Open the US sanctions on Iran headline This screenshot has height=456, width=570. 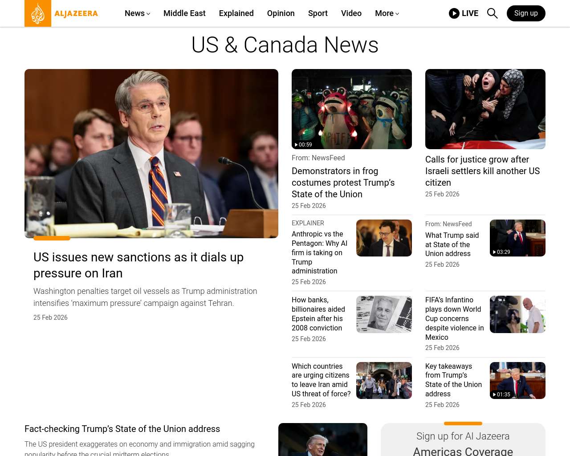[x=138, y=265]
